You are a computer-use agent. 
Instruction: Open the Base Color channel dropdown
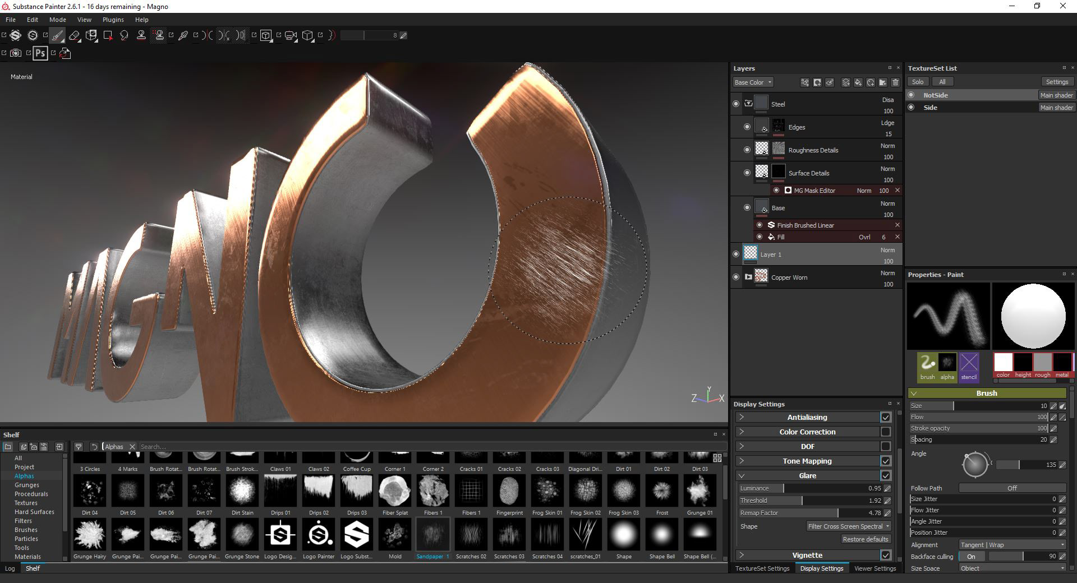pyautogui.click(x=753, y=82)
